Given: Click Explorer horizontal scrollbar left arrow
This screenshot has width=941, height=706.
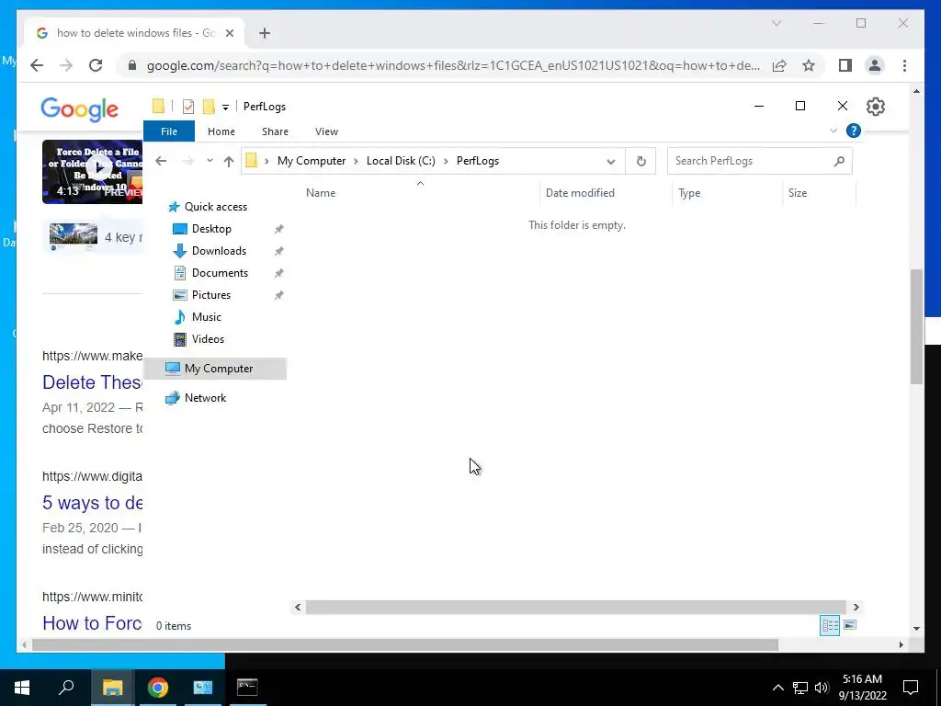Looking at the screenshot, I should click(x=298, y=608).
